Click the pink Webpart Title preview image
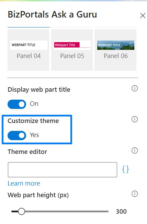Image resolution: width=147 pixels, height=224 pixels. (x=72, y=45)
